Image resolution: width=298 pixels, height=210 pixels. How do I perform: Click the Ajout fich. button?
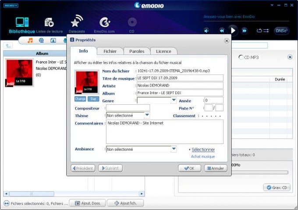tap(125, 203)
